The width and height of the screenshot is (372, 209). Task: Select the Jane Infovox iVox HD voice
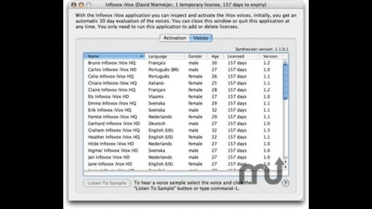(183, 164)
